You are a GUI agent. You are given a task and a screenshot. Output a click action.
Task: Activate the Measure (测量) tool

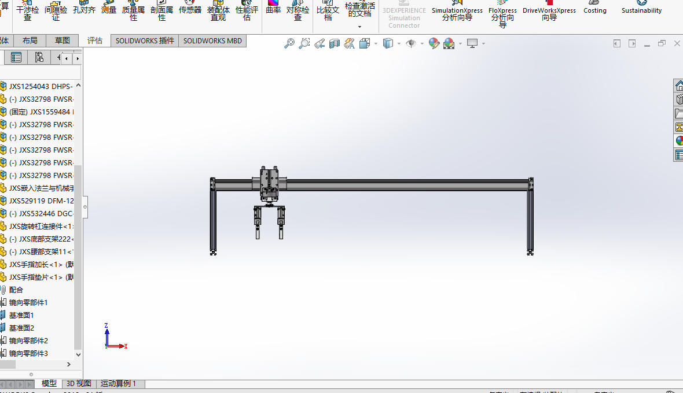click(x=109, y=8)
